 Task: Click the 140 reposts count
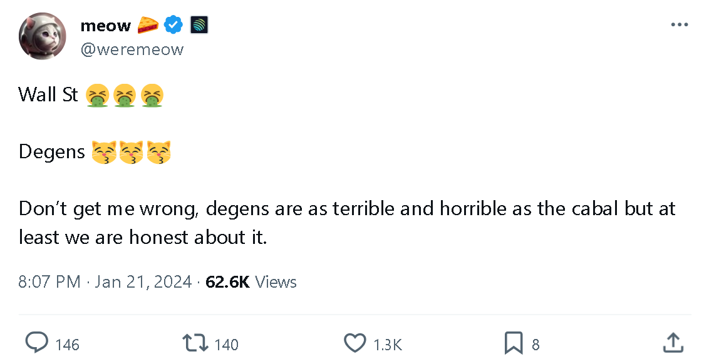coord(226,345)
